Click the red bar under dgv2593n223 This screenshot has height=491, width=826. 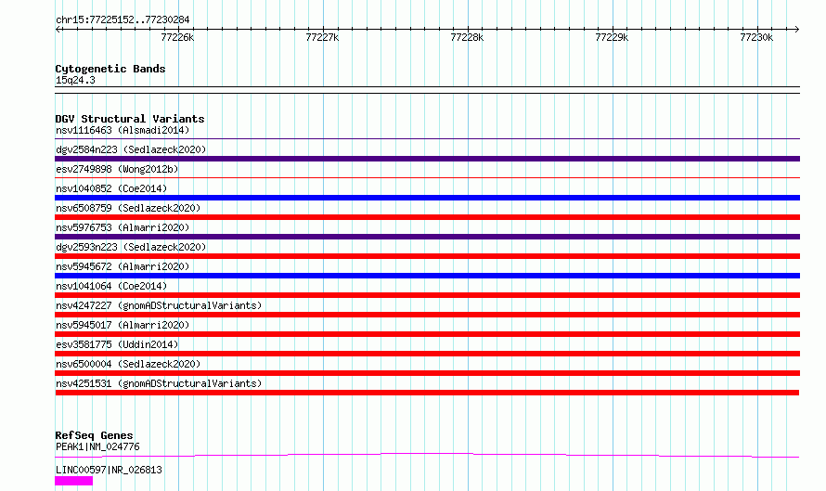point(427,256)
